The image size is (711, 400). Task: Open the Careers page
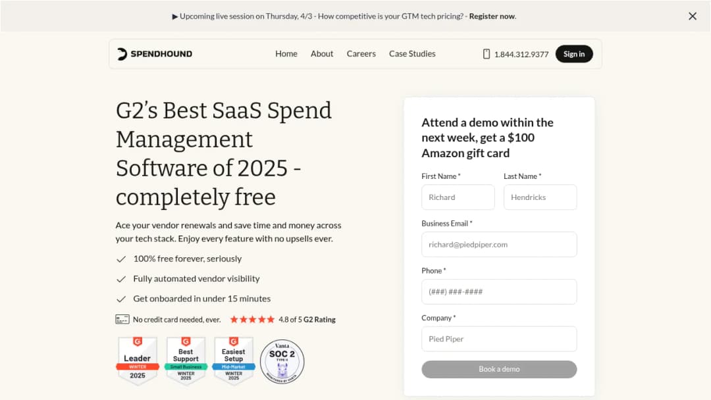click(361, 53)
